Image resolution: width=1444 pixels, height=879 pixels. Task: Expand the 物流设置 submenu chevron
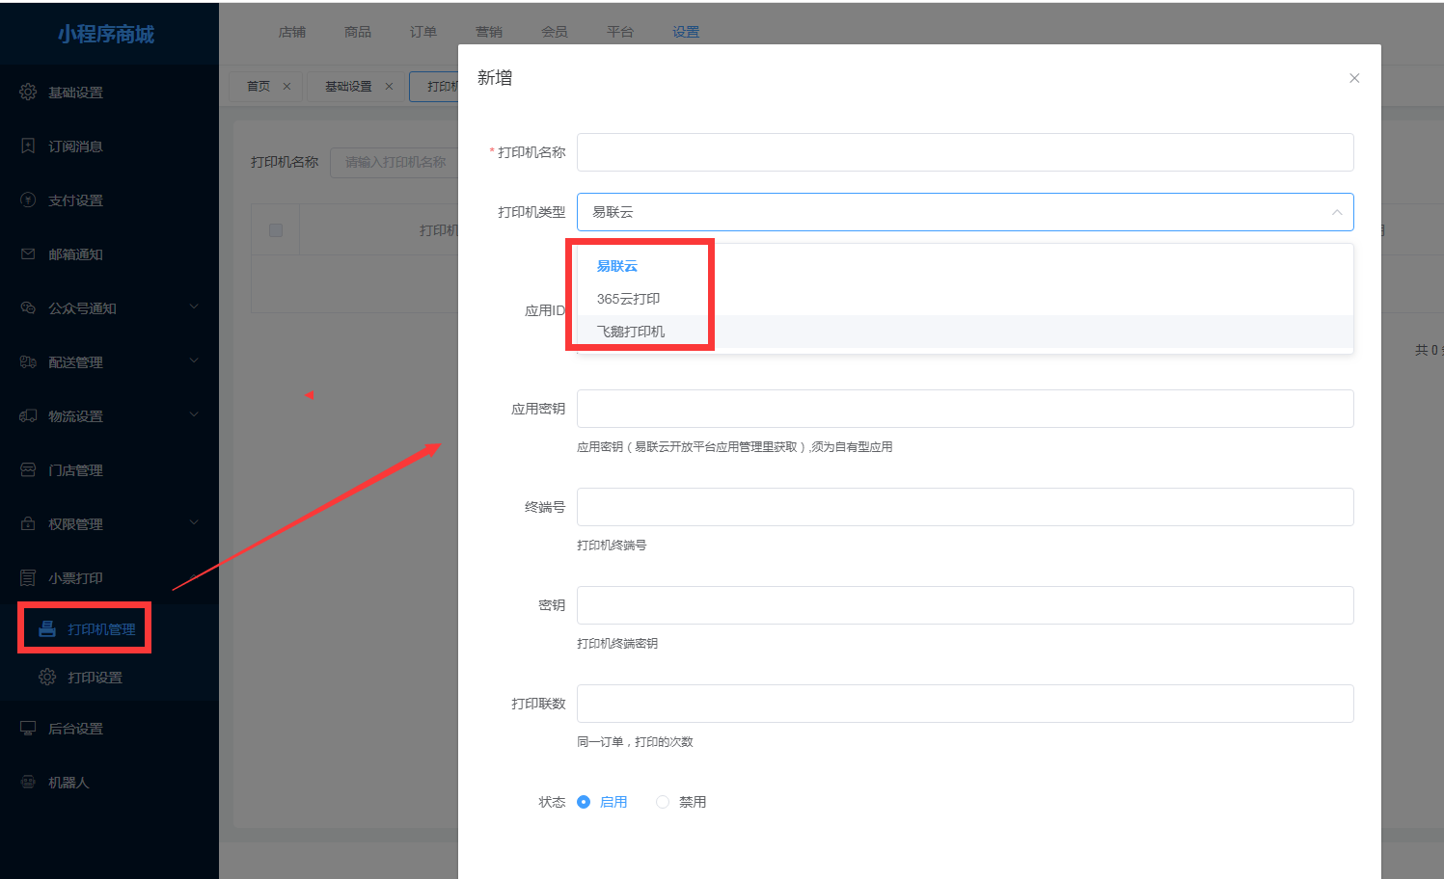point(194,414)
